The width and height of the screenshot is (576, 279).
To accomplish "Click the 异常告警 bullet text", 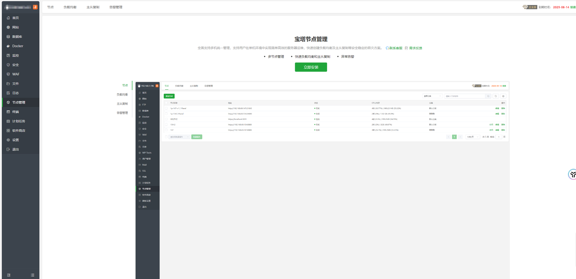I will tap(348, 57).
